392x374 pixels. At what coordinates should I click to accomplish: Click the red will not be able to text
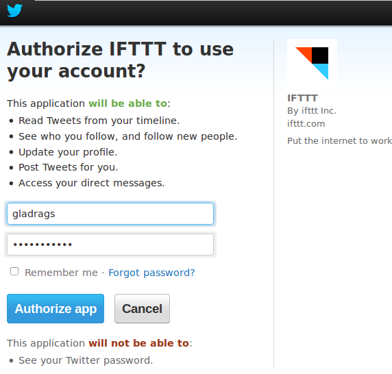[x=138, y=343]
